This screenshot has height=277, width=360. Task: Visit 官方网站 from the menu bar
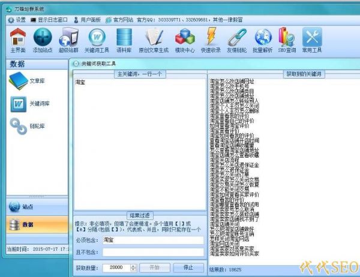[x=119, y=20]
